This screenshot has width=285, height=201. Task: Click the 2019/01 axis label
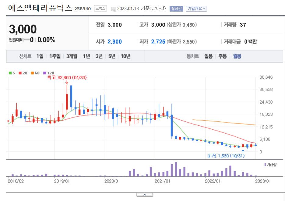(x=62, y=181)
